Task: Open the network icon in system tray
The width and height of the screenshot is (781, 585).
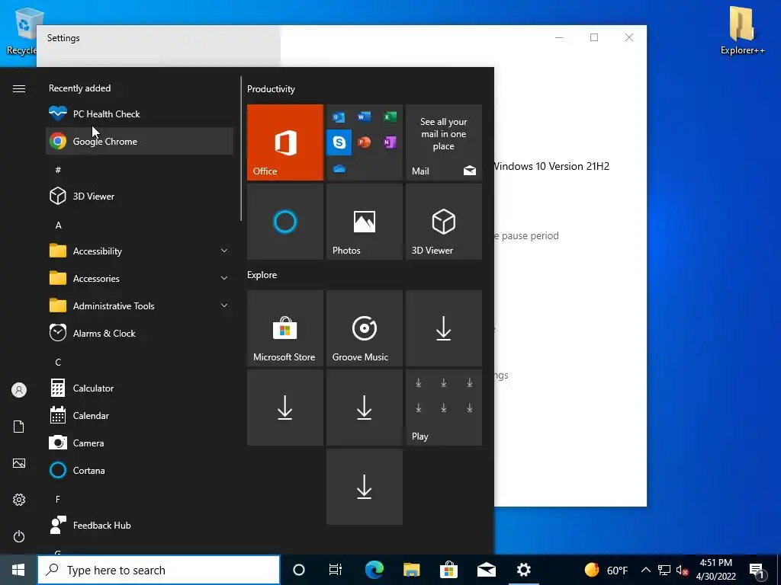Action: tap(664, 570)
